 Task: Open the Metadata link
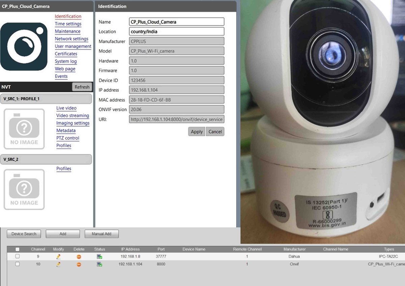tap(66, 131)
